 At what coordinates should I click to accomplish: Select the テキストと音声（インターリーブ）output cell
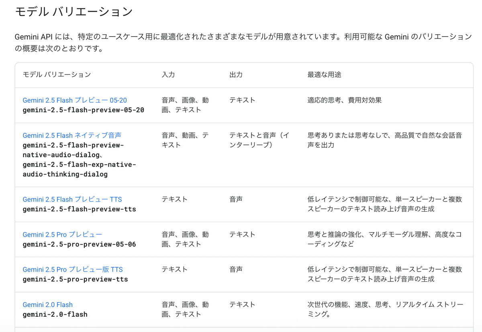click(x=261, y=140)
